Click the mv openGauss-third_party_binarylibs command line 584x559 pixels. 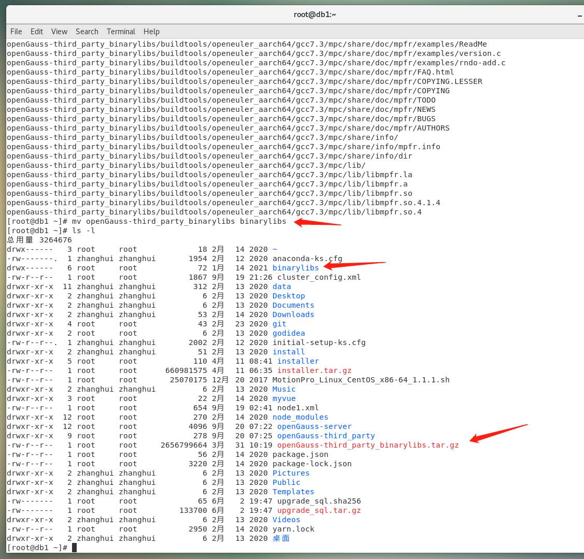pos(146,221)
